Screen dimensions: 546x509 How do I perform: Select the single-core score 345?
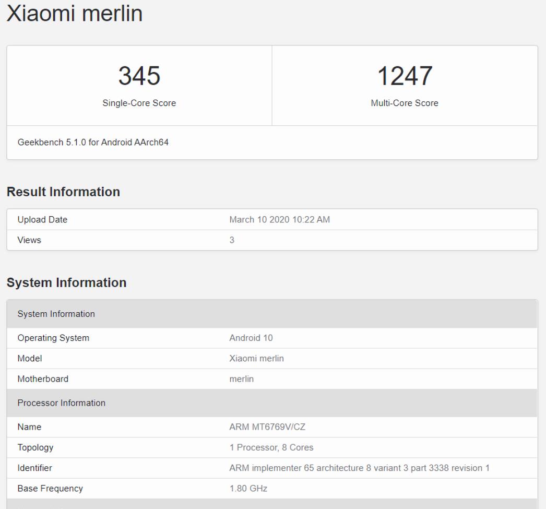[x=139, y=76]
